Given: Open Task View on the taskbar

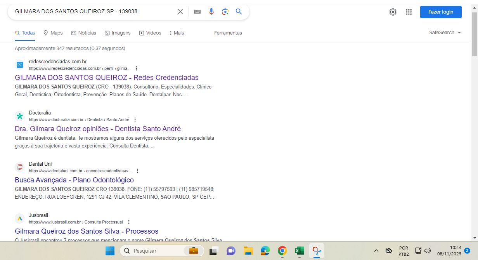Looking at the screenshot, I should coord(214,251).
